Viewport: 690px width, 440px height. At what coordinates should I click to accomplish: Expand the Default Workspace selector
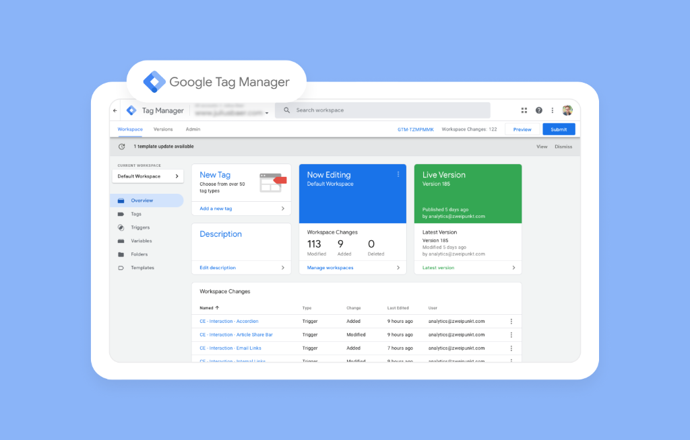coord(148,176)
